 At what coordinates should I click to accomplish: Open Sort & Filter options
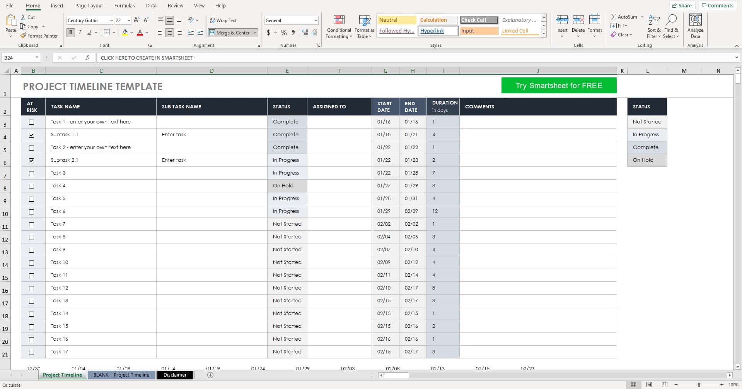tap(654, 27)
